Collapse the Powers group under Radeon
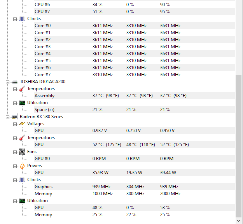 tap(15, 166)
